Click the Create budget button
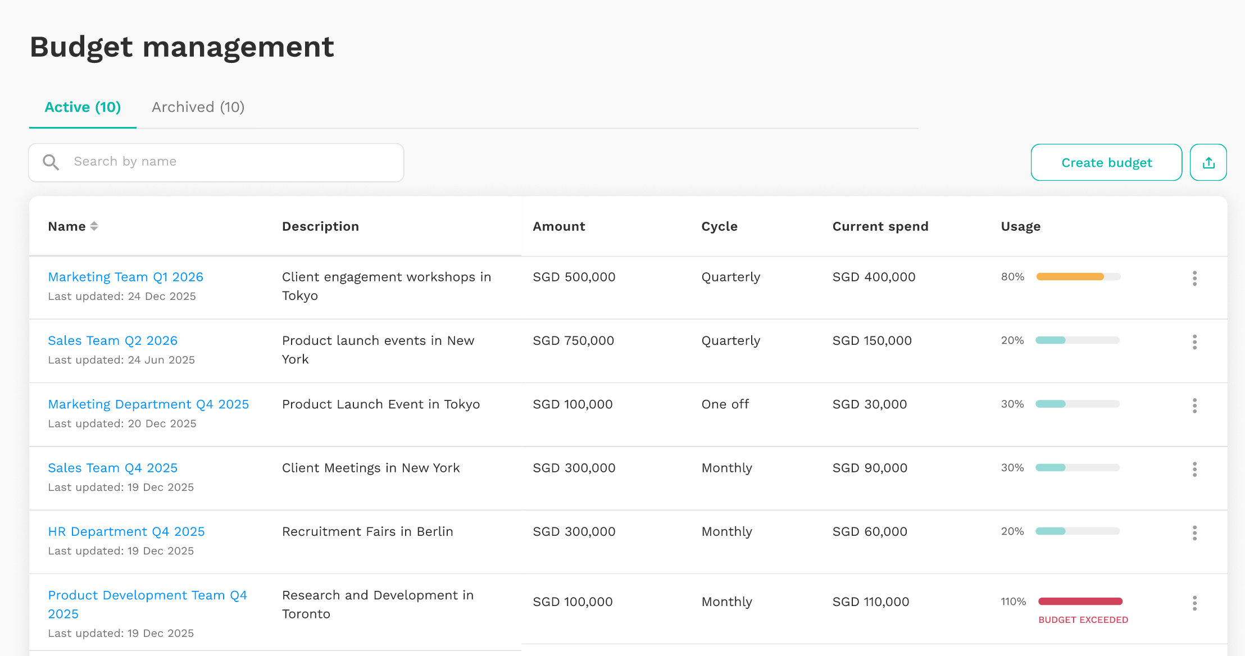The height and width of the screenshot is (656, 1245). 1106,162
